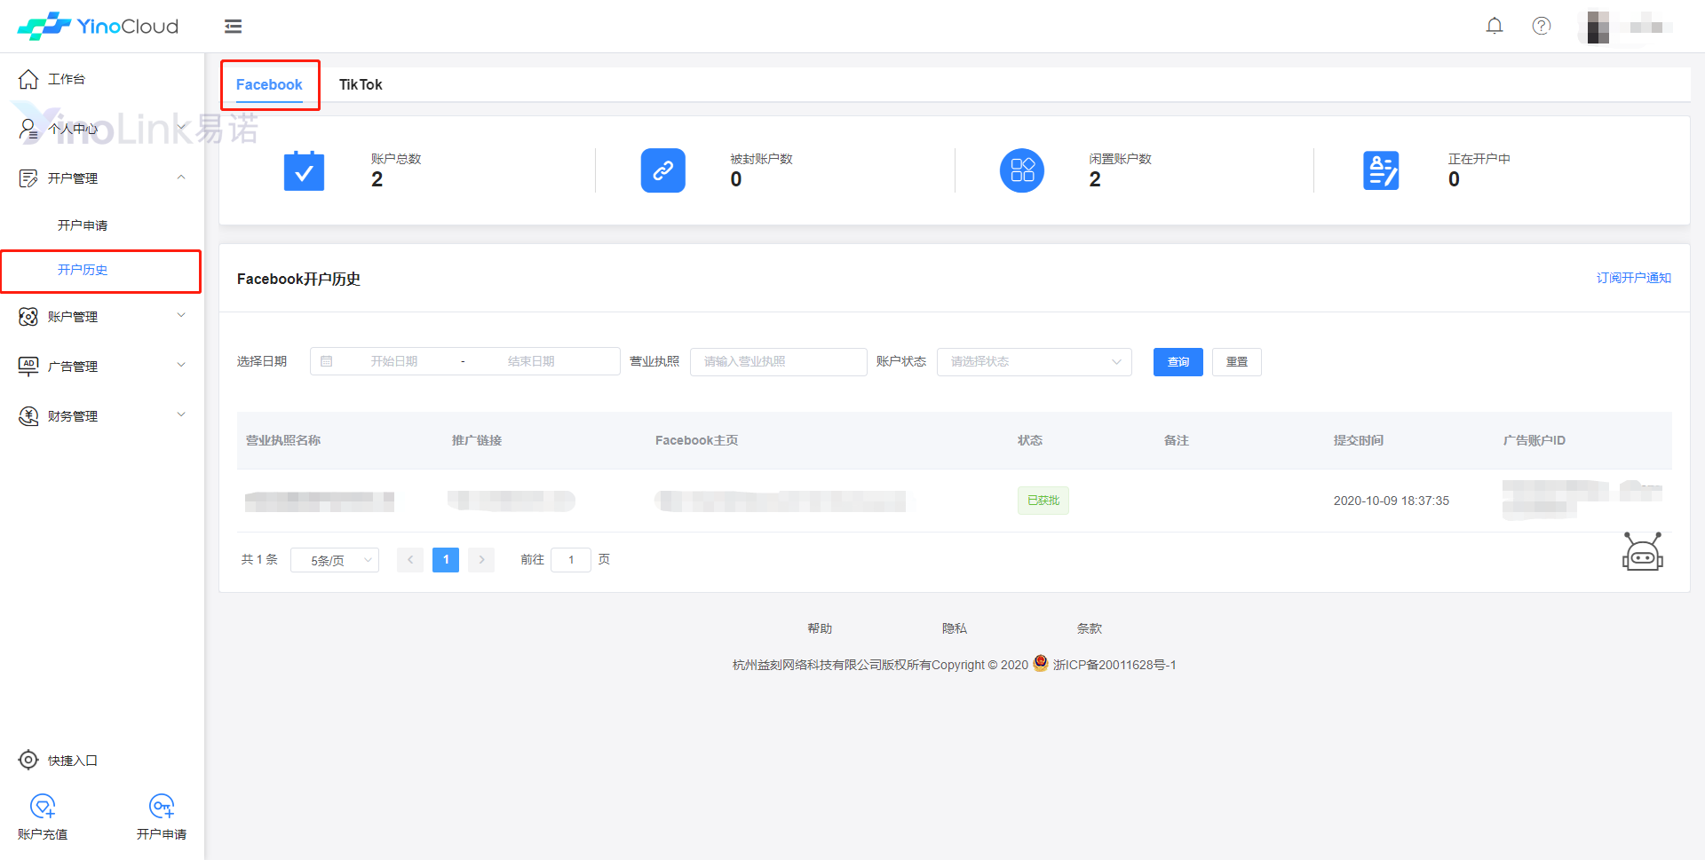Collapse the 开户管理 menu chevron
The height and width of the screenshot is (860, 1705).
click(x=181, y=178)
